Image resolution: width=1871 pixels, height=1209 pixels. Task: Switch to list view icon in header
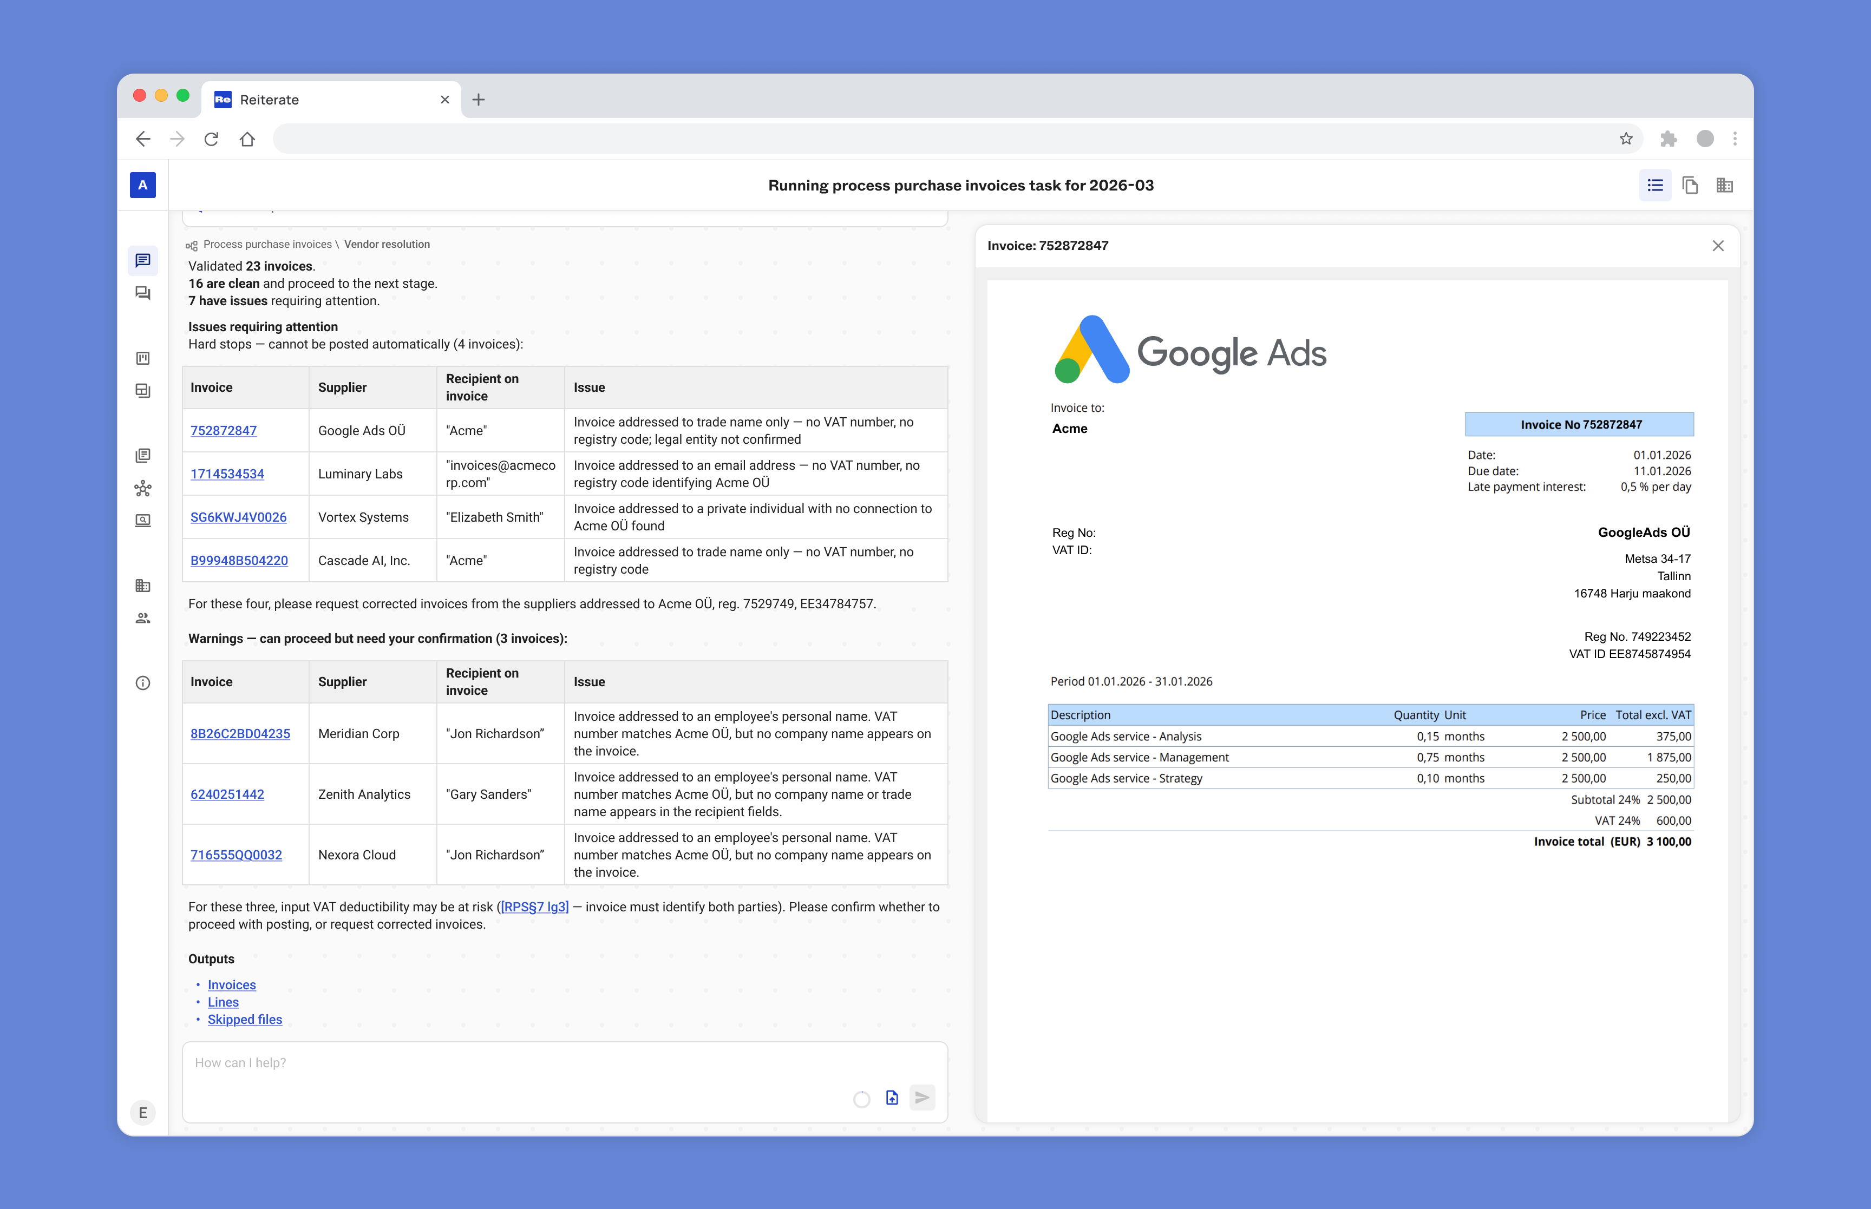tap(1655, 185)
